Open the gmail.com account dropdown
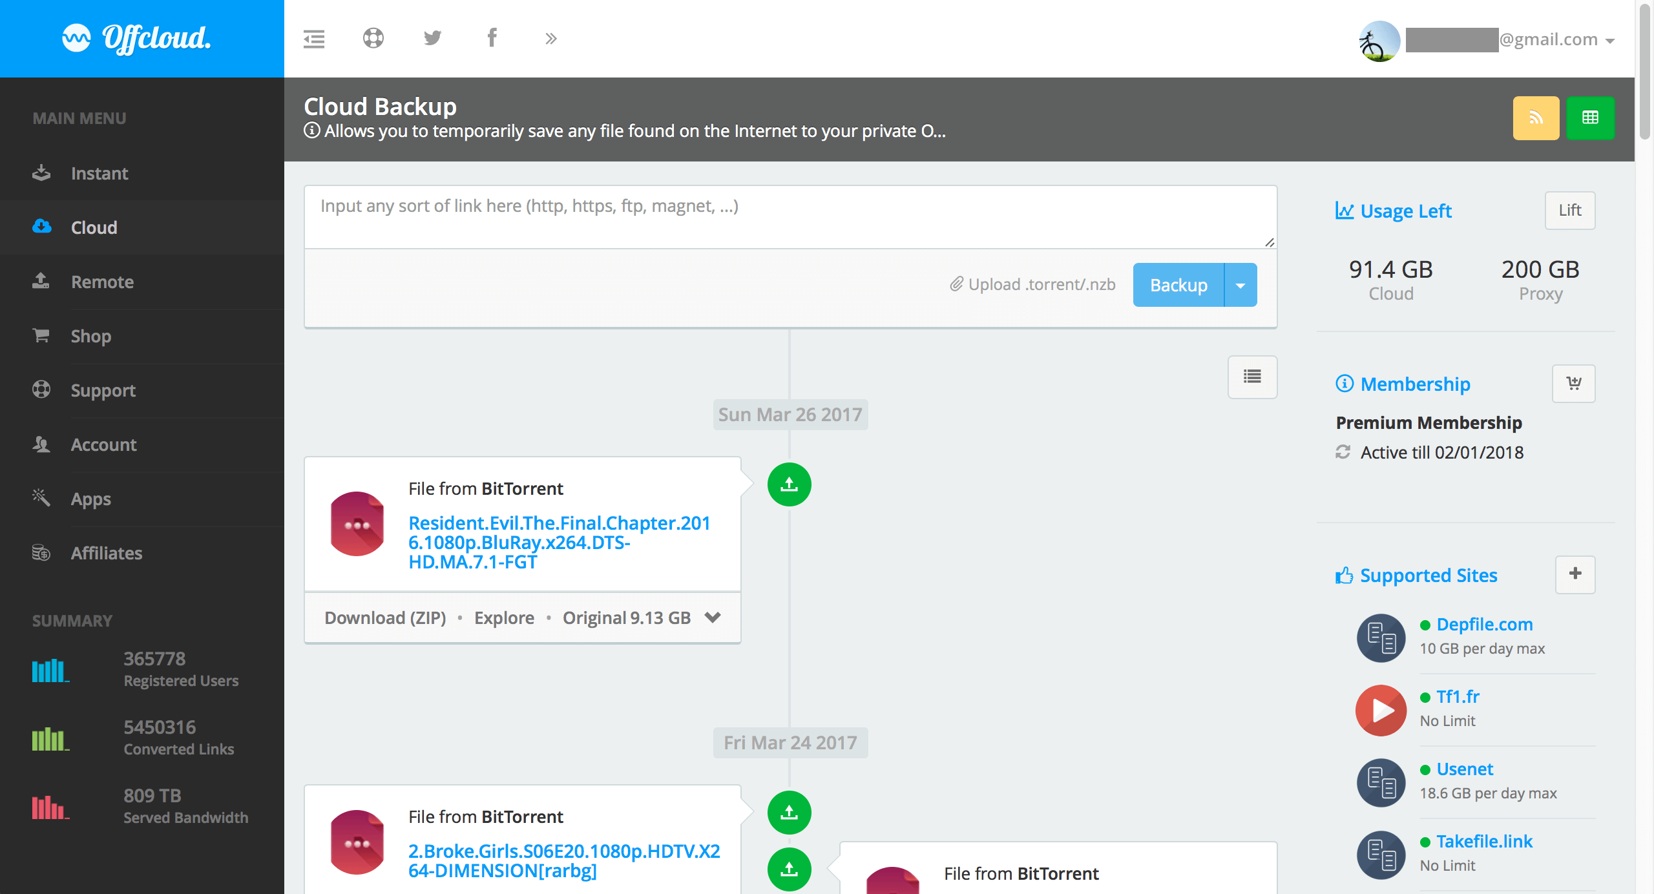The width and height of the screenshot is (1654, 894). click(1609, 40)
